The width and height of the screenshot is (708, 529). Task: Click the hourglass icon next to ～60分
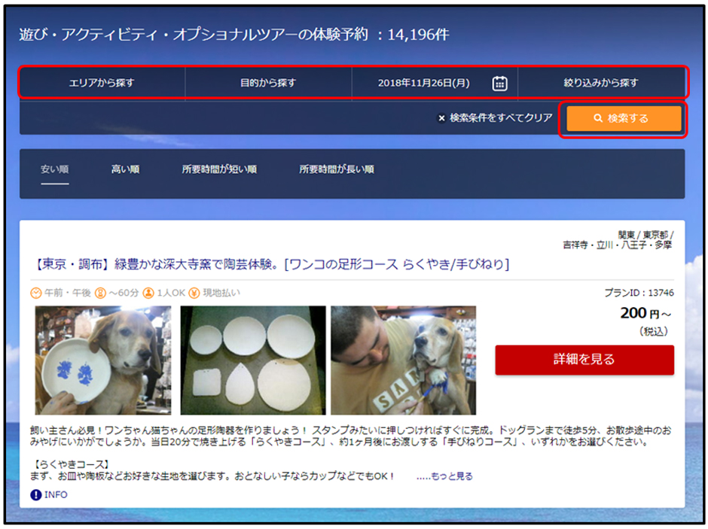pos(100,293)
